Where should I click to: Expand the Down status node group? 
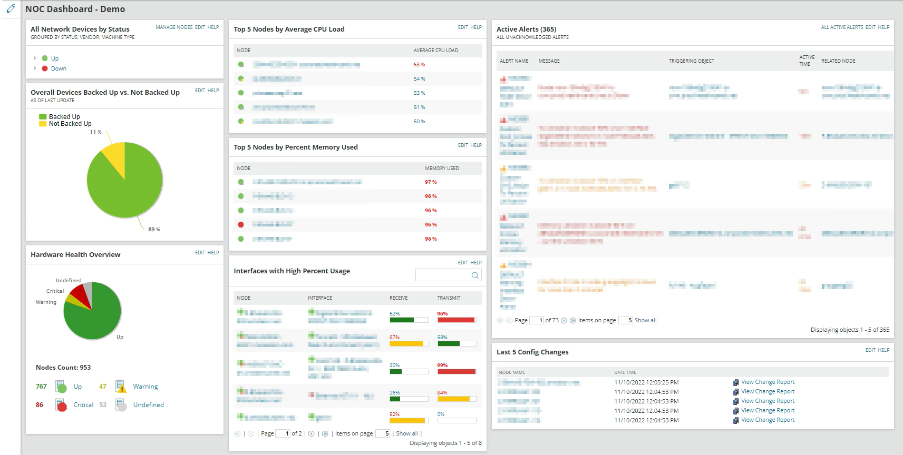35,68
